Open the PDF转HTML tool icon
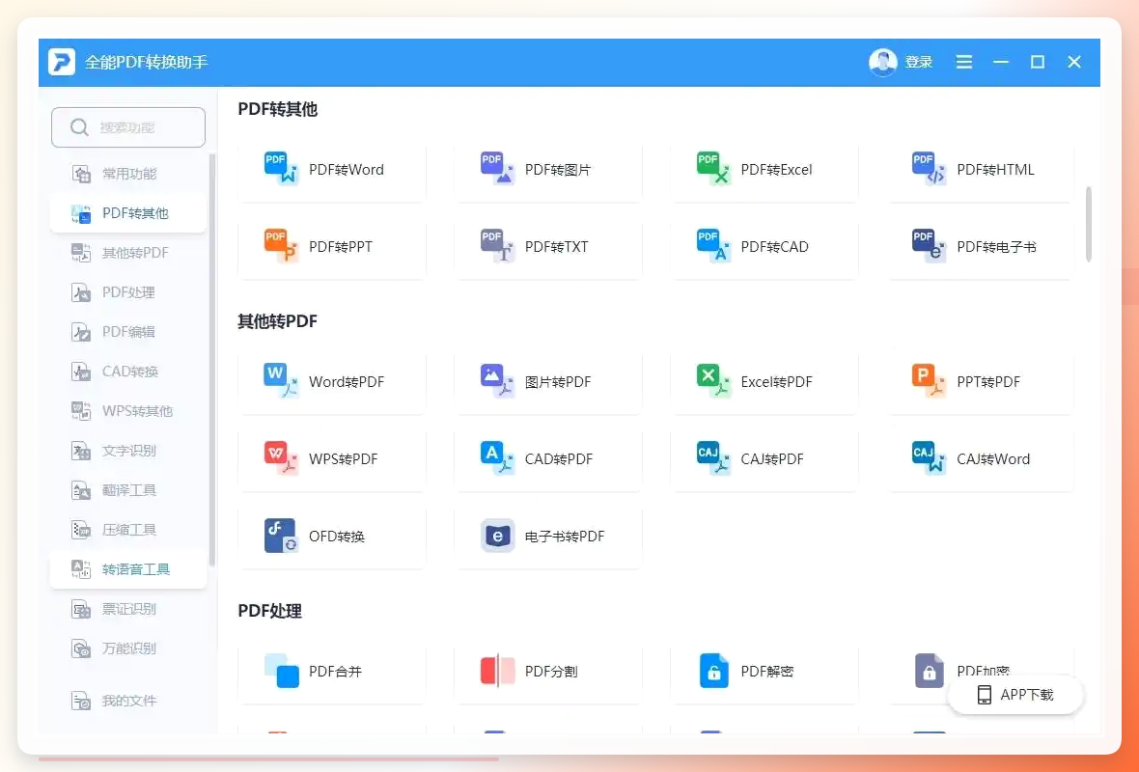Viewport: 1139px width, 772px height. (930, 169)
